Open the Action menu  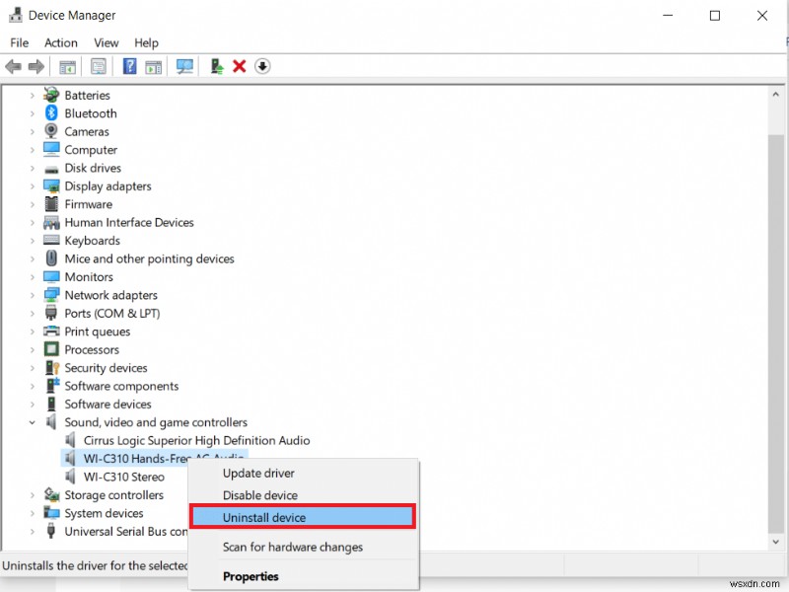pyautogui.click(x=60, y=42)
